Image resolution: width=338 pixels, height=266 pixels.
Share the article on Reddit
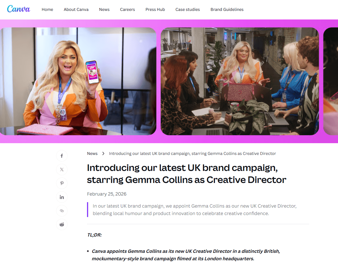click(62, 224)
